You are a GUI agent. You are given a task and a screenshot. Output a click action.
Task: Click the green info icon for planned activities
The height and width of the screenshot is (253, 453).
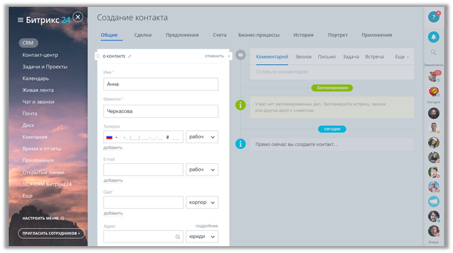pos(241,105)
